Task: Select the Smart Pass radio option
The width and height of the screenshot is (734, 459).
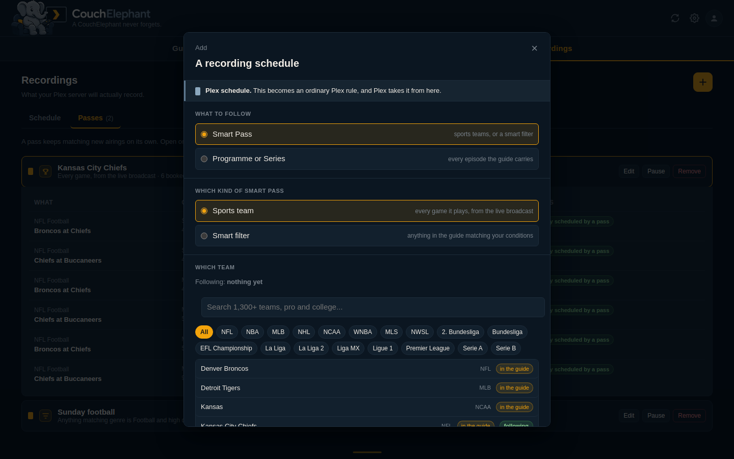Action: [367, 134]
